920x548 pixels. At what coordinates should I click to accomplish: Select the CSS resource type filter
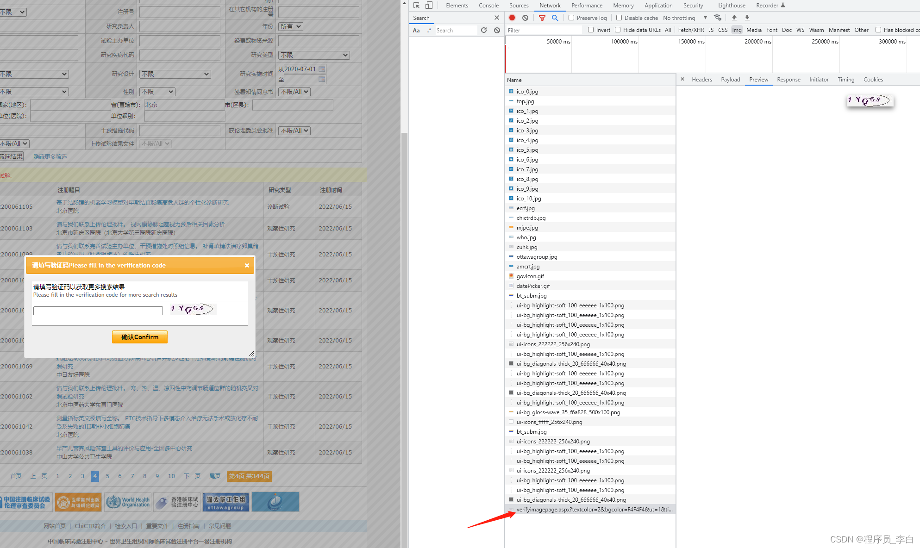[723, 30]
